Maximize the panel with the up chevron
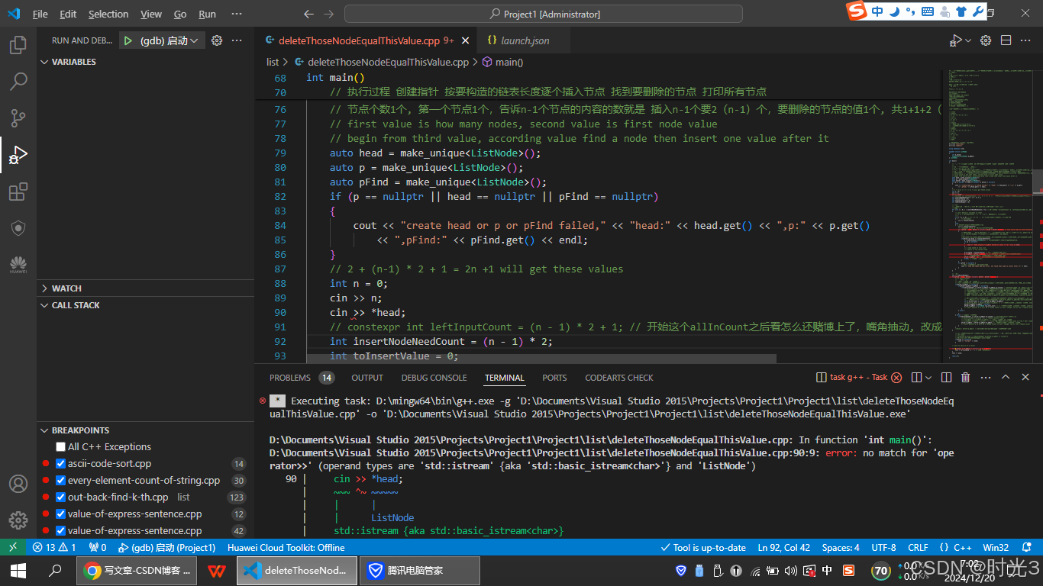This screenshot has width=1043, height=586. point(1005,377)
